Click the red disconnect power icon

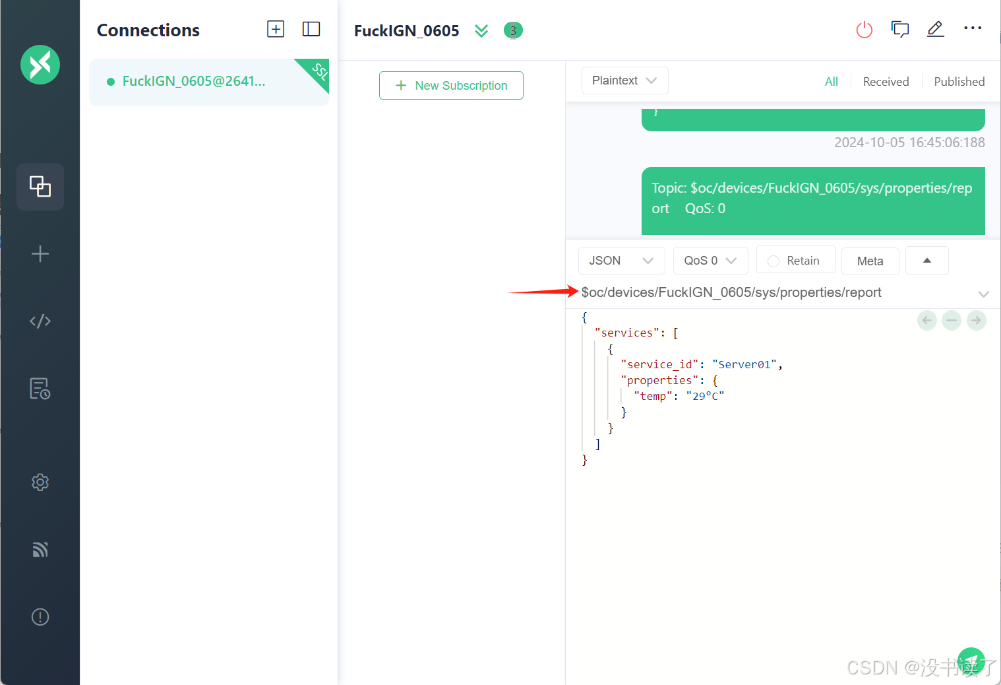[x=864, y=30]
